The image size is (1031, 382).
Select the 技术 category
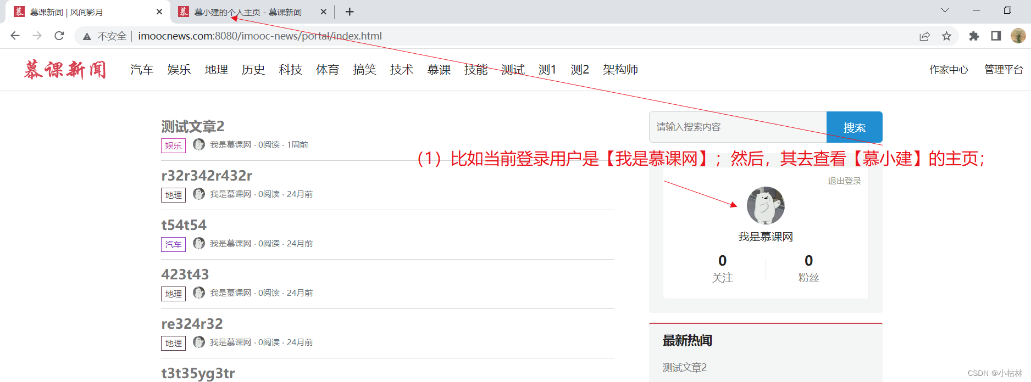coord(402,70)
